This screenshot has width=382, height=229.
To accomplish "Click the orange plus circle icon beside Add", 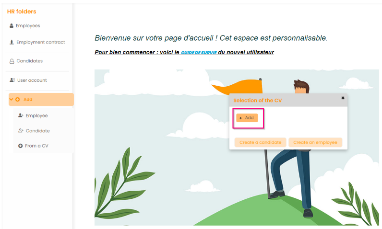I will point(18,100).
